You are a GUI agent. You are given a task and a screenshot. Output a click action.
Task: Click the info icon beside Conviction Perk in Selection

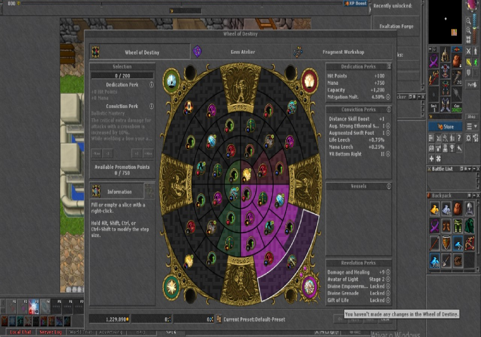(151, 106)
